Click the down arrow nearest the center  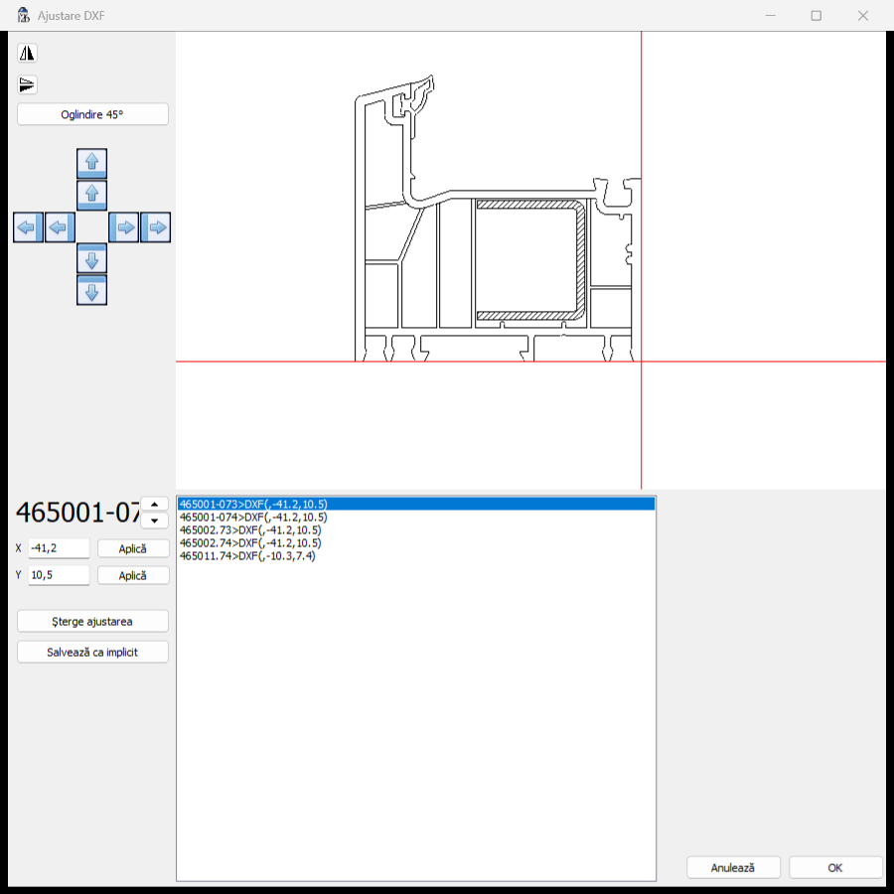[91, 259]
